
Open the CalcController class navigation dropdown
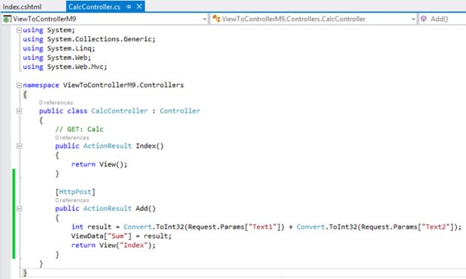(413, 19)
